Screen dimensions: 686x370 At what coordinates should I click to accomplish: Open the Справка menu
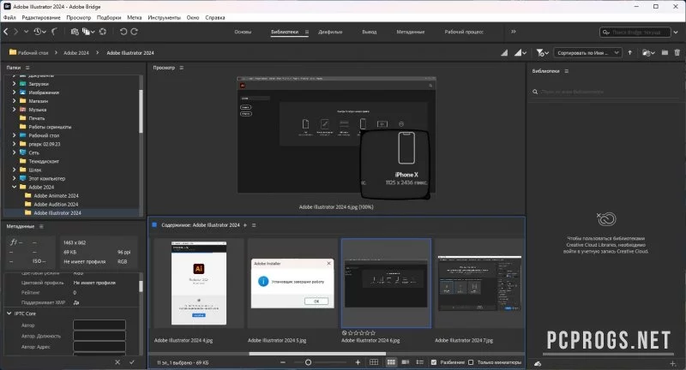[x=215, y=17]
